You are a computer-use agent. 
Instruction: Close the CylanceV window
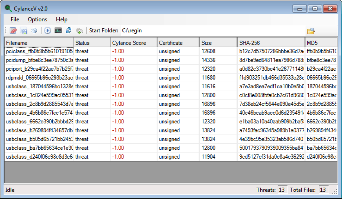(x=330, y=9)
